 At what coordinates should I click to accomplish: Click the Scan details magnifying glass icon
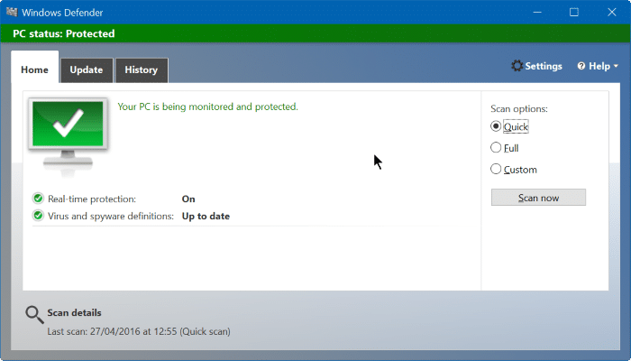pos(34,315)
